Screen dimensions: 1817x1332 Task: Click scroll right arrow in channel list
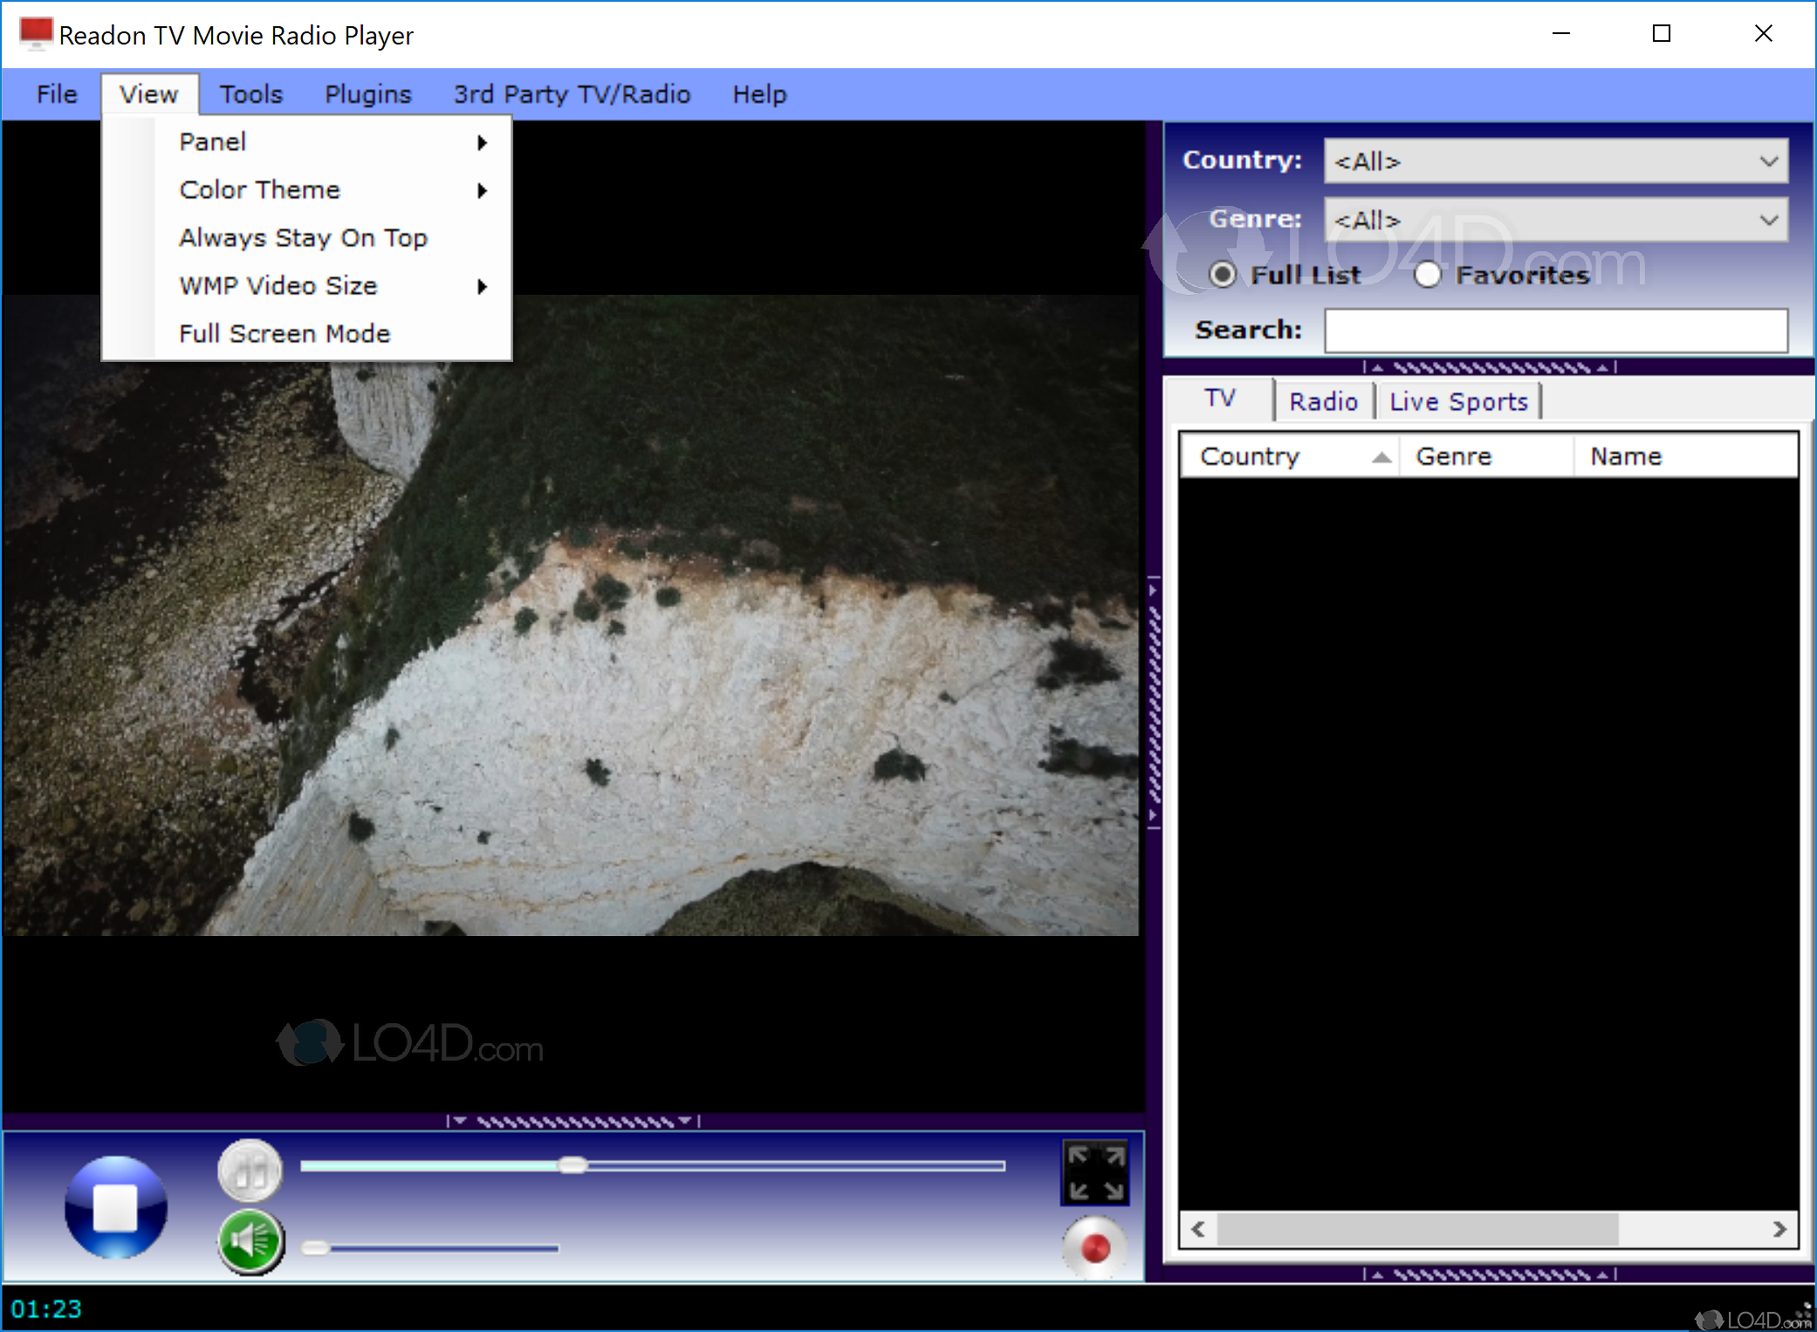(x=1779, y=1229)
